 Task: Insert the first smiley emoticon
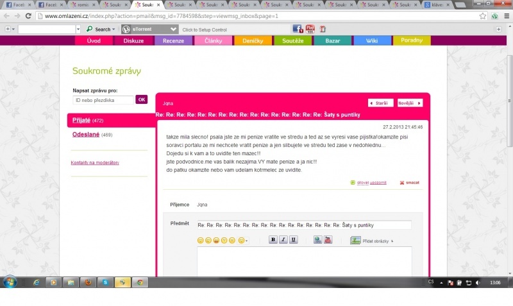[200, 241]
